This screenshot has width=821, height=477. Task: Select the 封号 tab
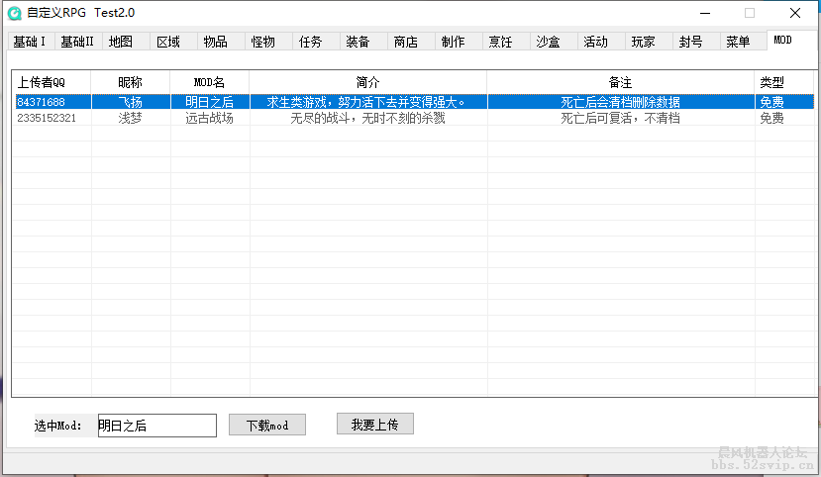(x=696, y=42)
